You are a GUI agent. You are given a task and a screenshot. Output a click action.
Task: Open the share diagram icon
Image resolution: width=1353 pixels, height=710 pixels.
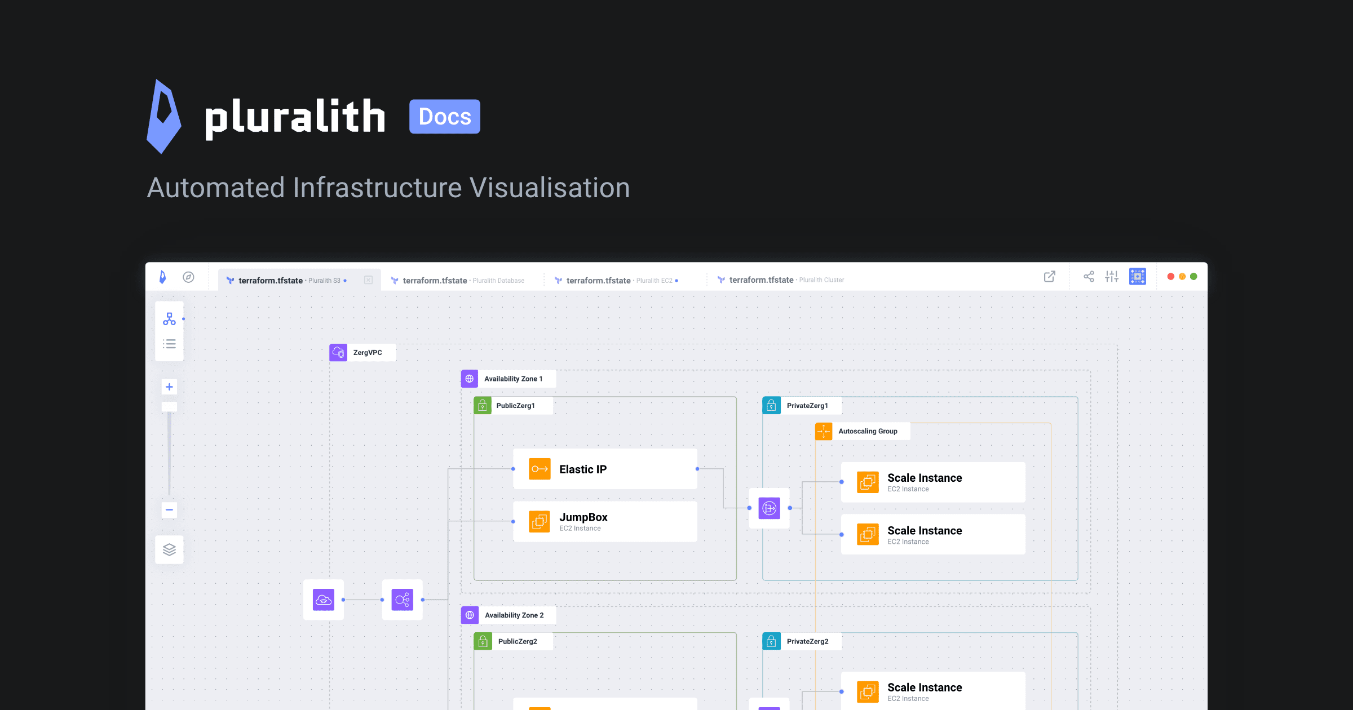(x=1089, y=276)
